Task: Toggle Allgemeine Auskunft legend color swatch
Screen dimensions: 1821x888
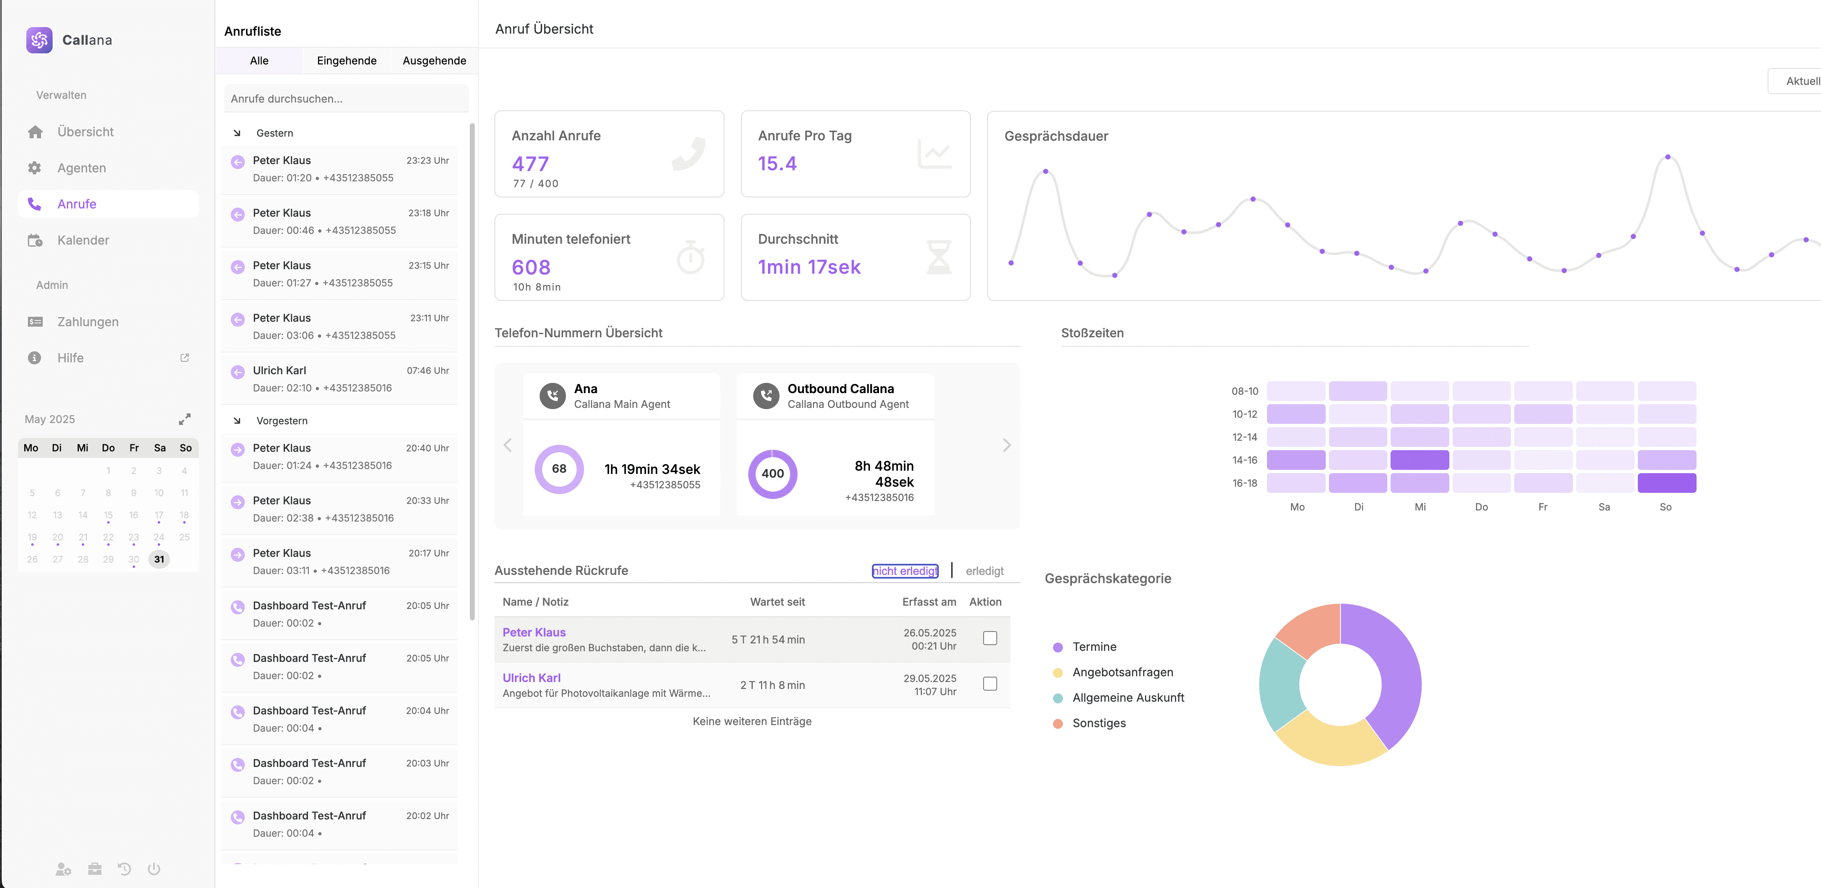Action: [x=1058, y=698]
